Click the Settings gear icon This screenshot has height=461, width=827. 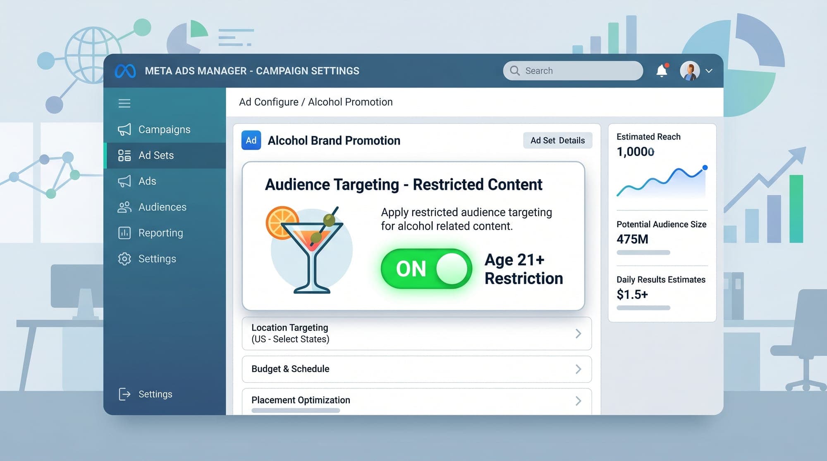pyautogui.click(x=124, y=259)
